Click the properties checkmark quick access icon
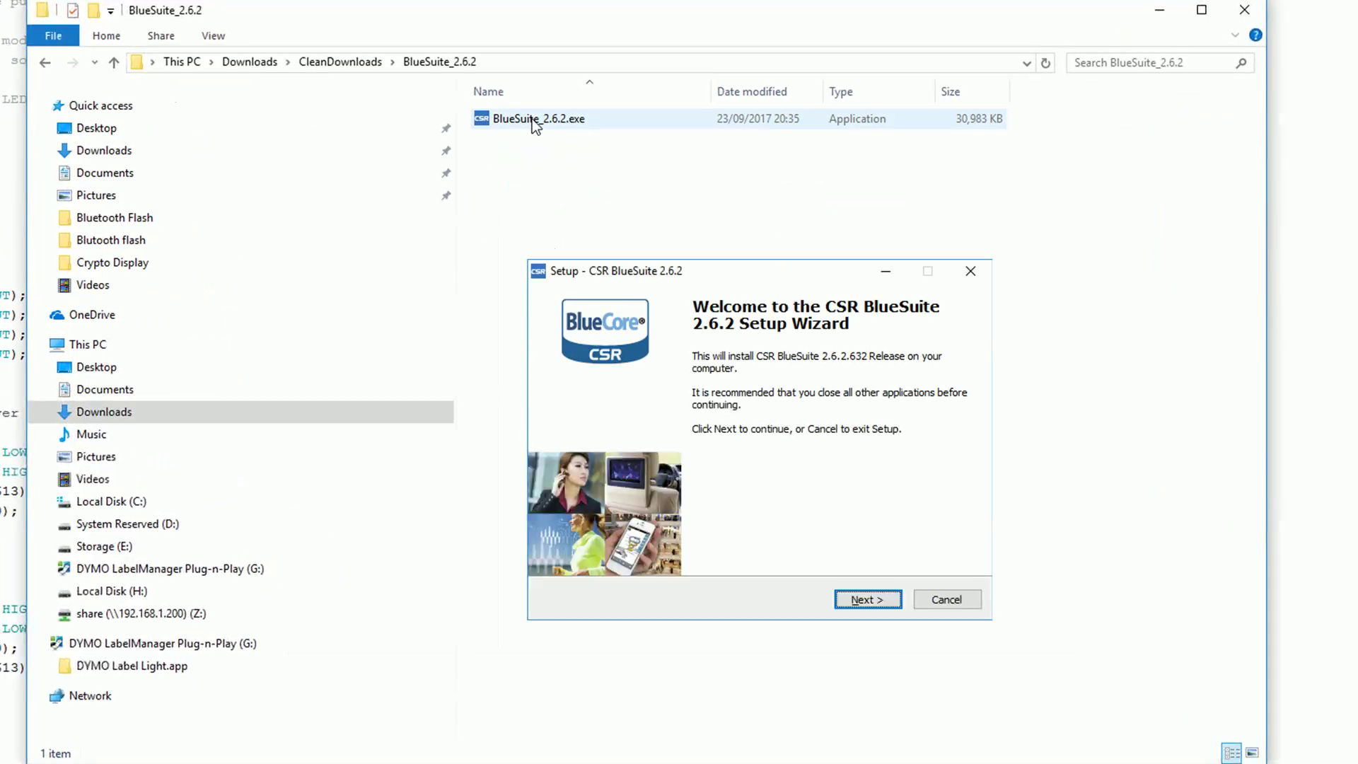Screen dimensions: 1358x764 pyautogui.click(x=73, y=11)
